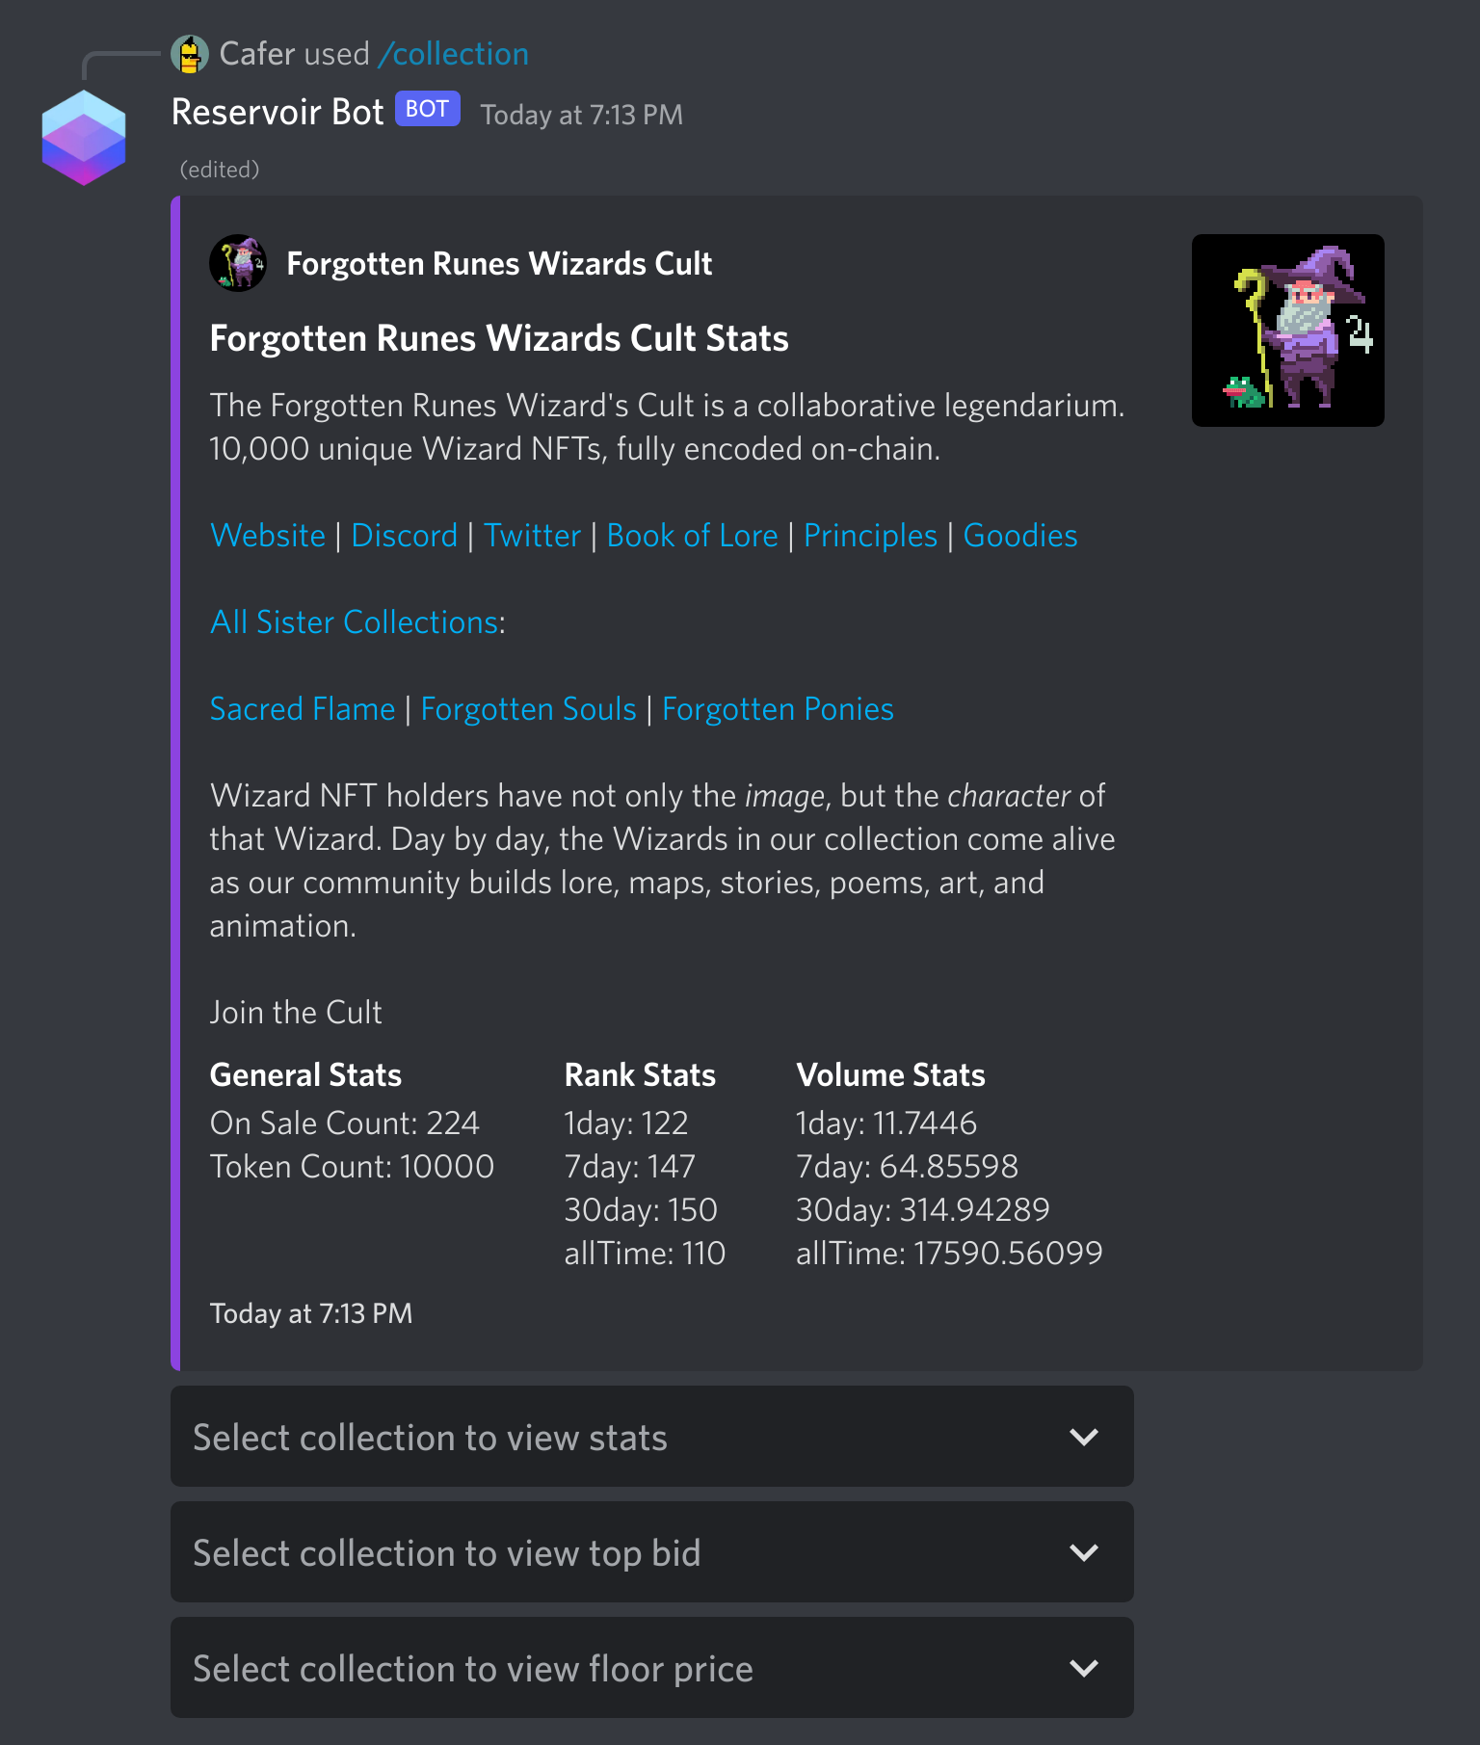
Task: Expand the view top bid dropdown chevron
Action: [1084, 1552]
